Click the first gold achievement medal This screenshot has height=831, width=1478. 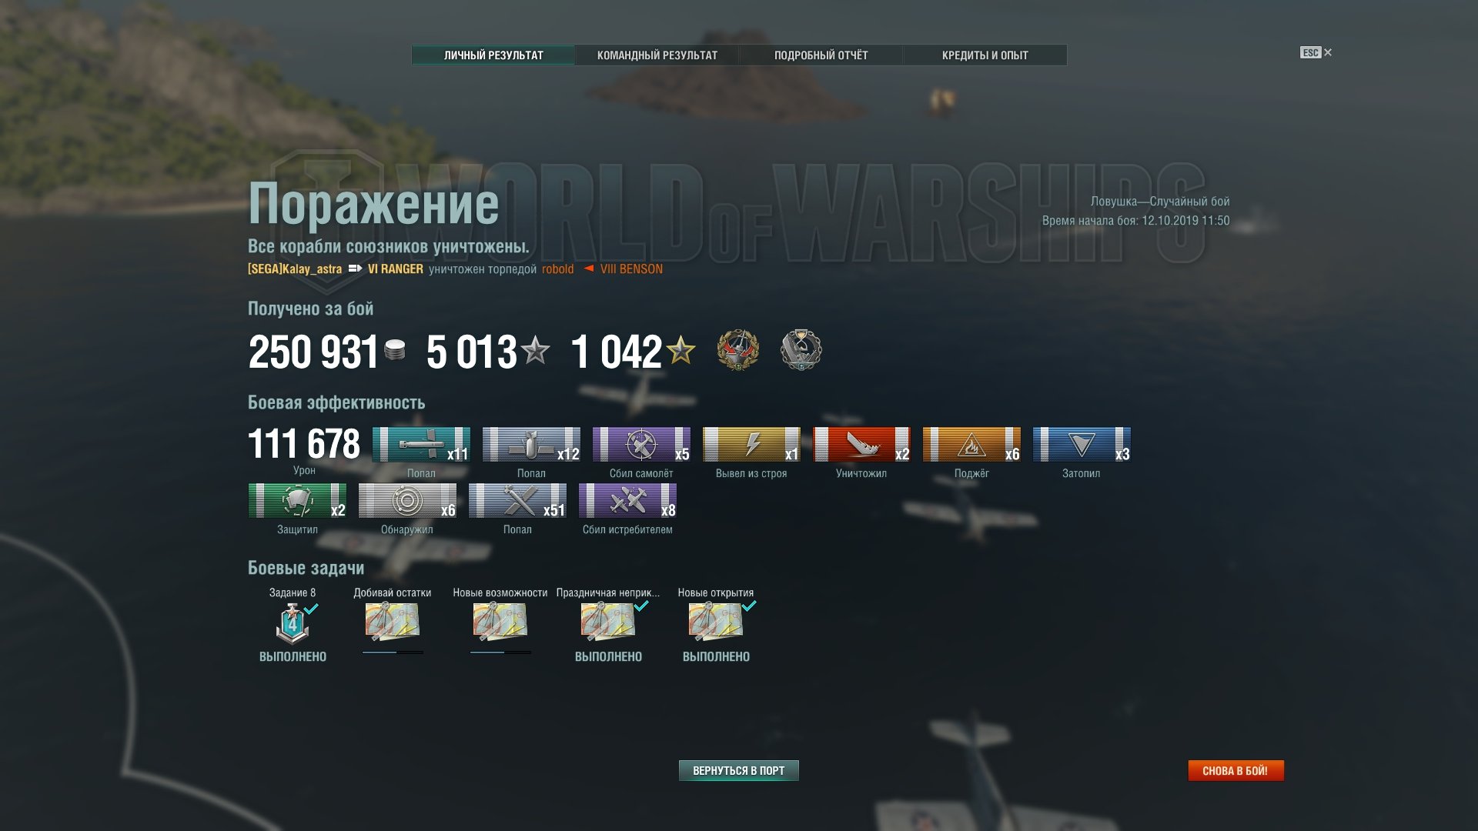coord(737,350)
